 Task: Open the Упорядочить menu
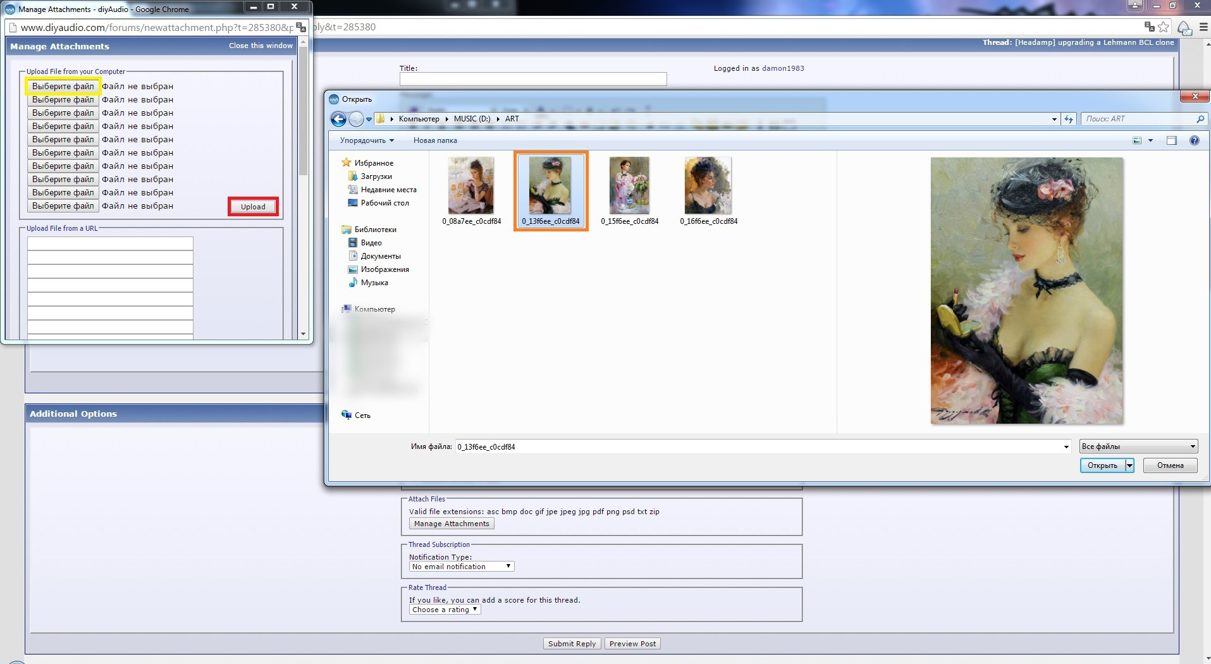click(x=367, y=140)
